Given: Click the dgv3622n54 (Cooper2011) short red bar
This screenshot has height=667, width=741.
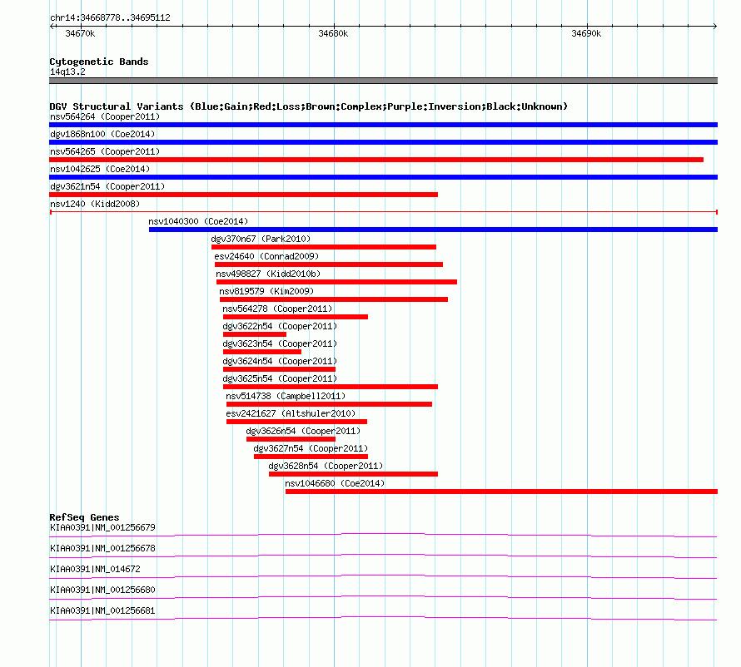Looking at the screenshot, I should [255, 334].
